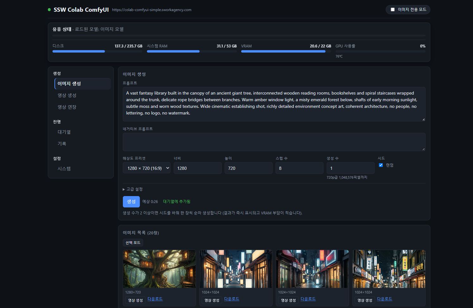Click the 생성 수 field

pyautogui.click(x=350, y=168)
